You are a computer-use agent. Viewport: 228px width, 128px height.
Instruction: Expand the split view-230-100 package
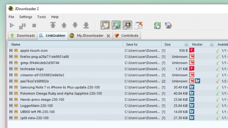11,118
